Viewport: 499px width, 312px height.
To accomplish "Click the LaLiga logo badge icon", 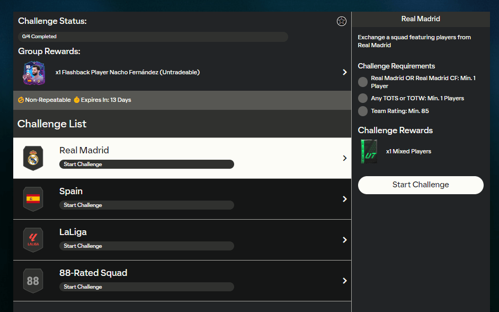I will [33, 240].
